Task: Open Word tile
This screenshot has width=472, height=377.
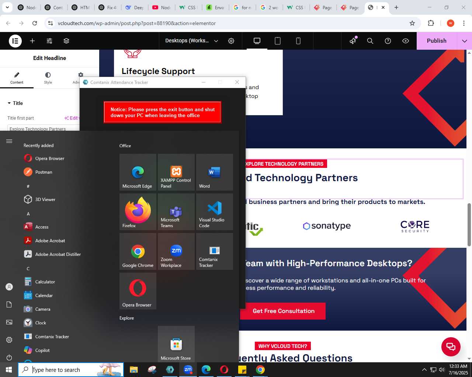Action: 215,172
